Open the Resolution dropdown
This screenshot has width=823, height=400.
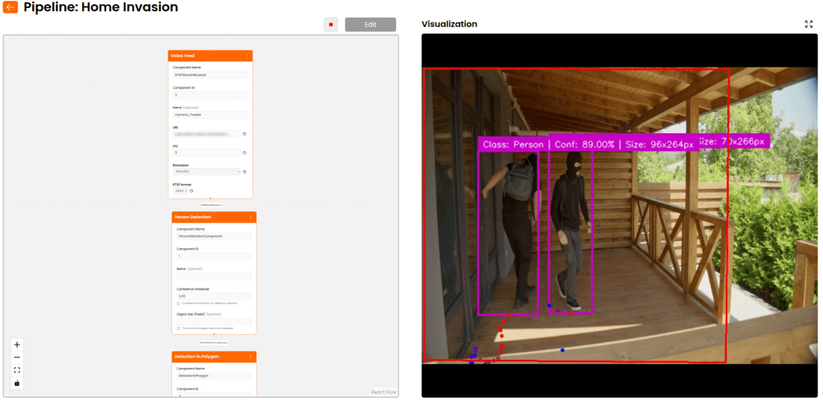click(x=206, y=171)
